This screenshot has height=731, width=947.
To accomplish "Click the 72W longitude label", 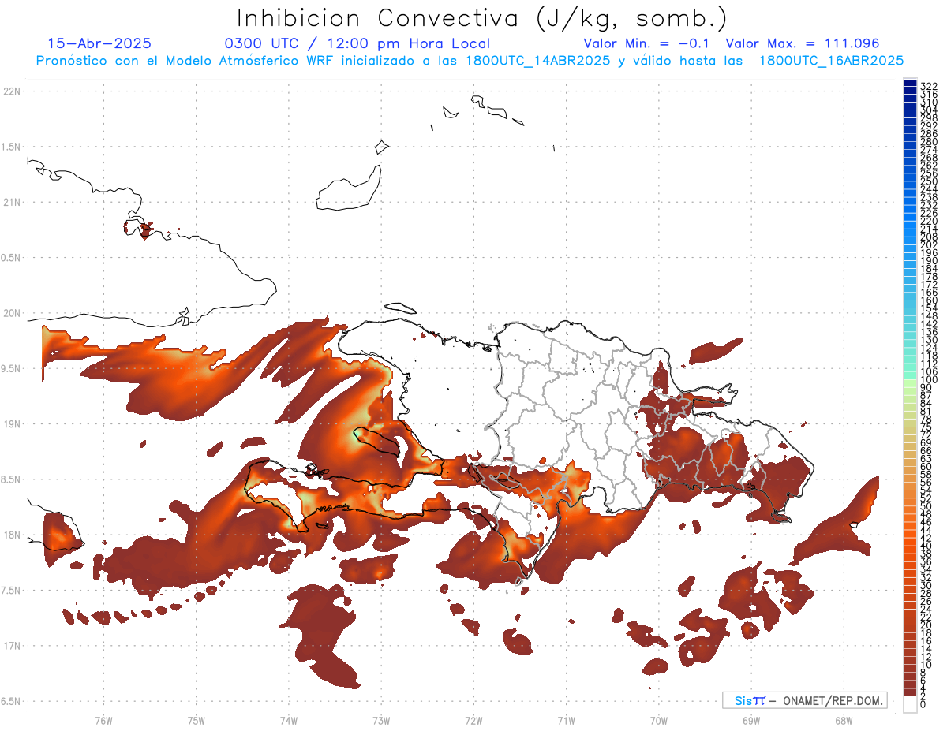I will 473,720.
